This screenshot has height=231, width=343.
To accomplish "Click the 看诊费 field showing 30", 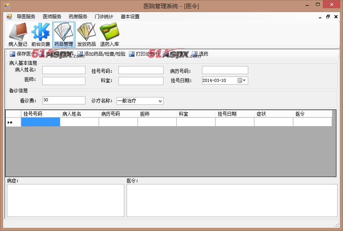I will [x=64, y=100].
